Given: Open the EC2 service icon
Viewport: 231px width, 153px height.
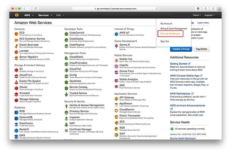Looking at the screenshot, I should pos(16,34).
